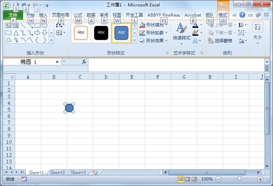This screenshot has width=273, height=186.
Task: Open the Quick Styles (快速样式) dropdown
Action: [x=182, y=33]
